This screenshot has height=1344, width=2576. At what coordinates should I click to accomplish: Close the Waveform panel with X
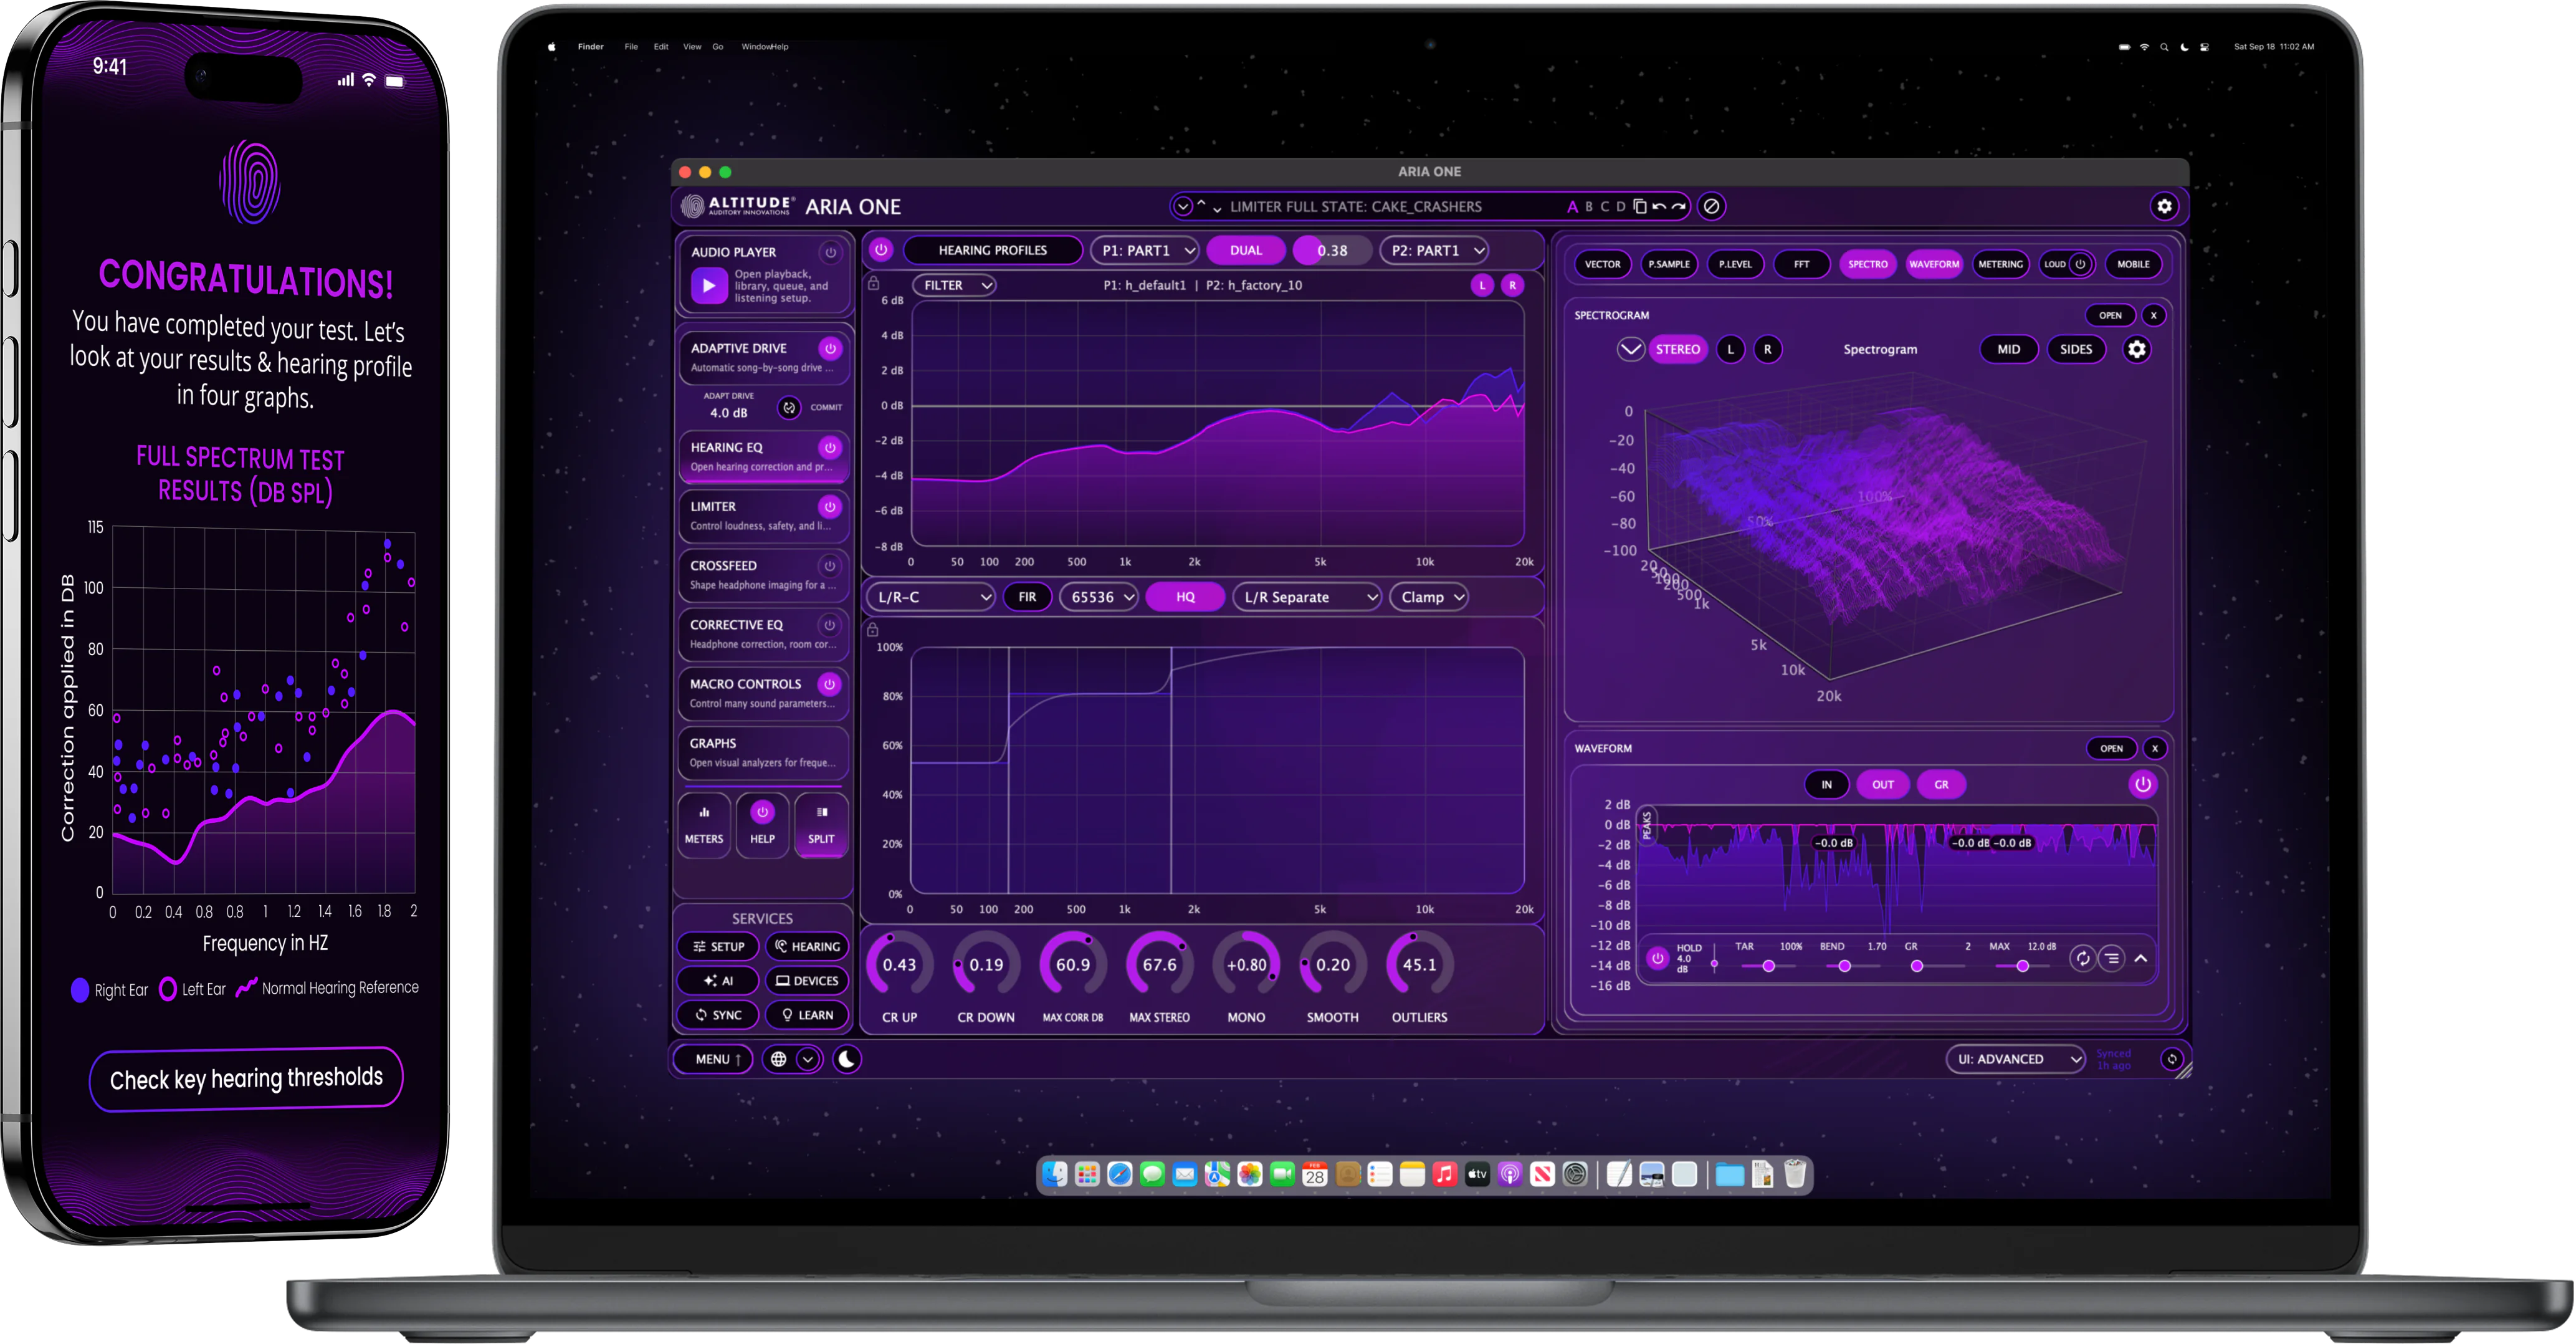point(2154,749)
